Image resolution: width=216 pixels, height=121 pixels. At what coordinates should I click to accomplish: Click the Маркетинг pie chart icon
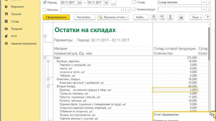click(6, 7)
